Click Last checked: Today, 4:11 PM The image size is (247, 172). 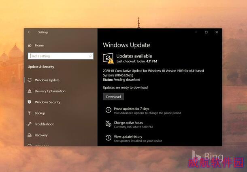(137, 61)
